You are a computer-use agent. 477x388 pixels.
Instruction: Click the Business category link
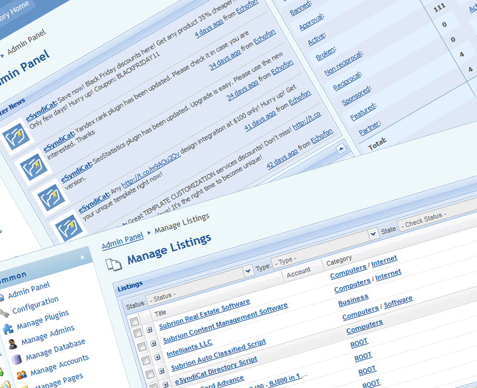tap(353, 300)
